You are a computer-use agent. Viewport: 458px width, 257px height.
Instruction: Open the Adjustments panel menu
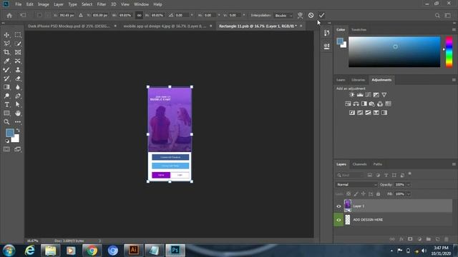(454, 80)
